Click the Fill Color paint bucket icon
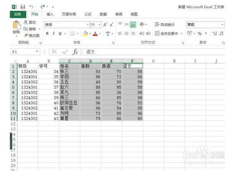The image size is (239, 171). 85,34
